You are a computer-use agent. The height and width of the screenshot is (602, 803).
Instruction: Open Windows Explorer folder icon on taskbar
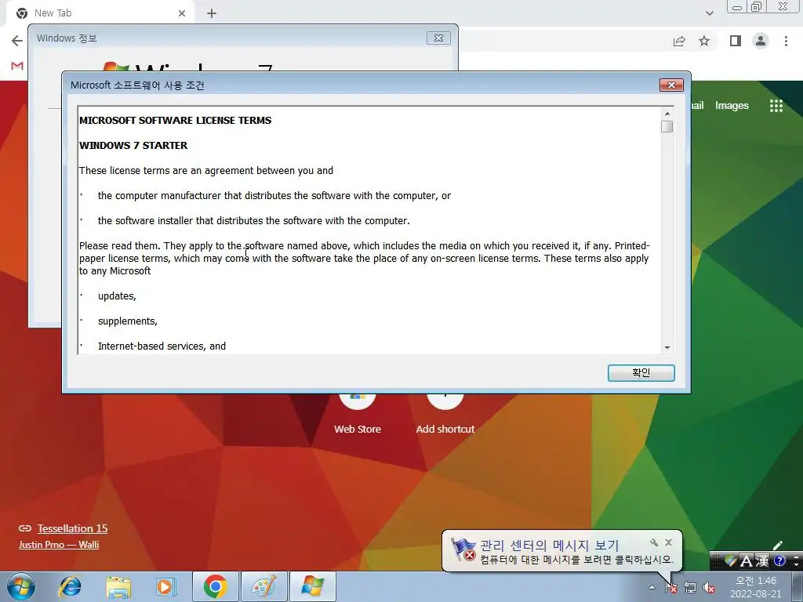118,586
